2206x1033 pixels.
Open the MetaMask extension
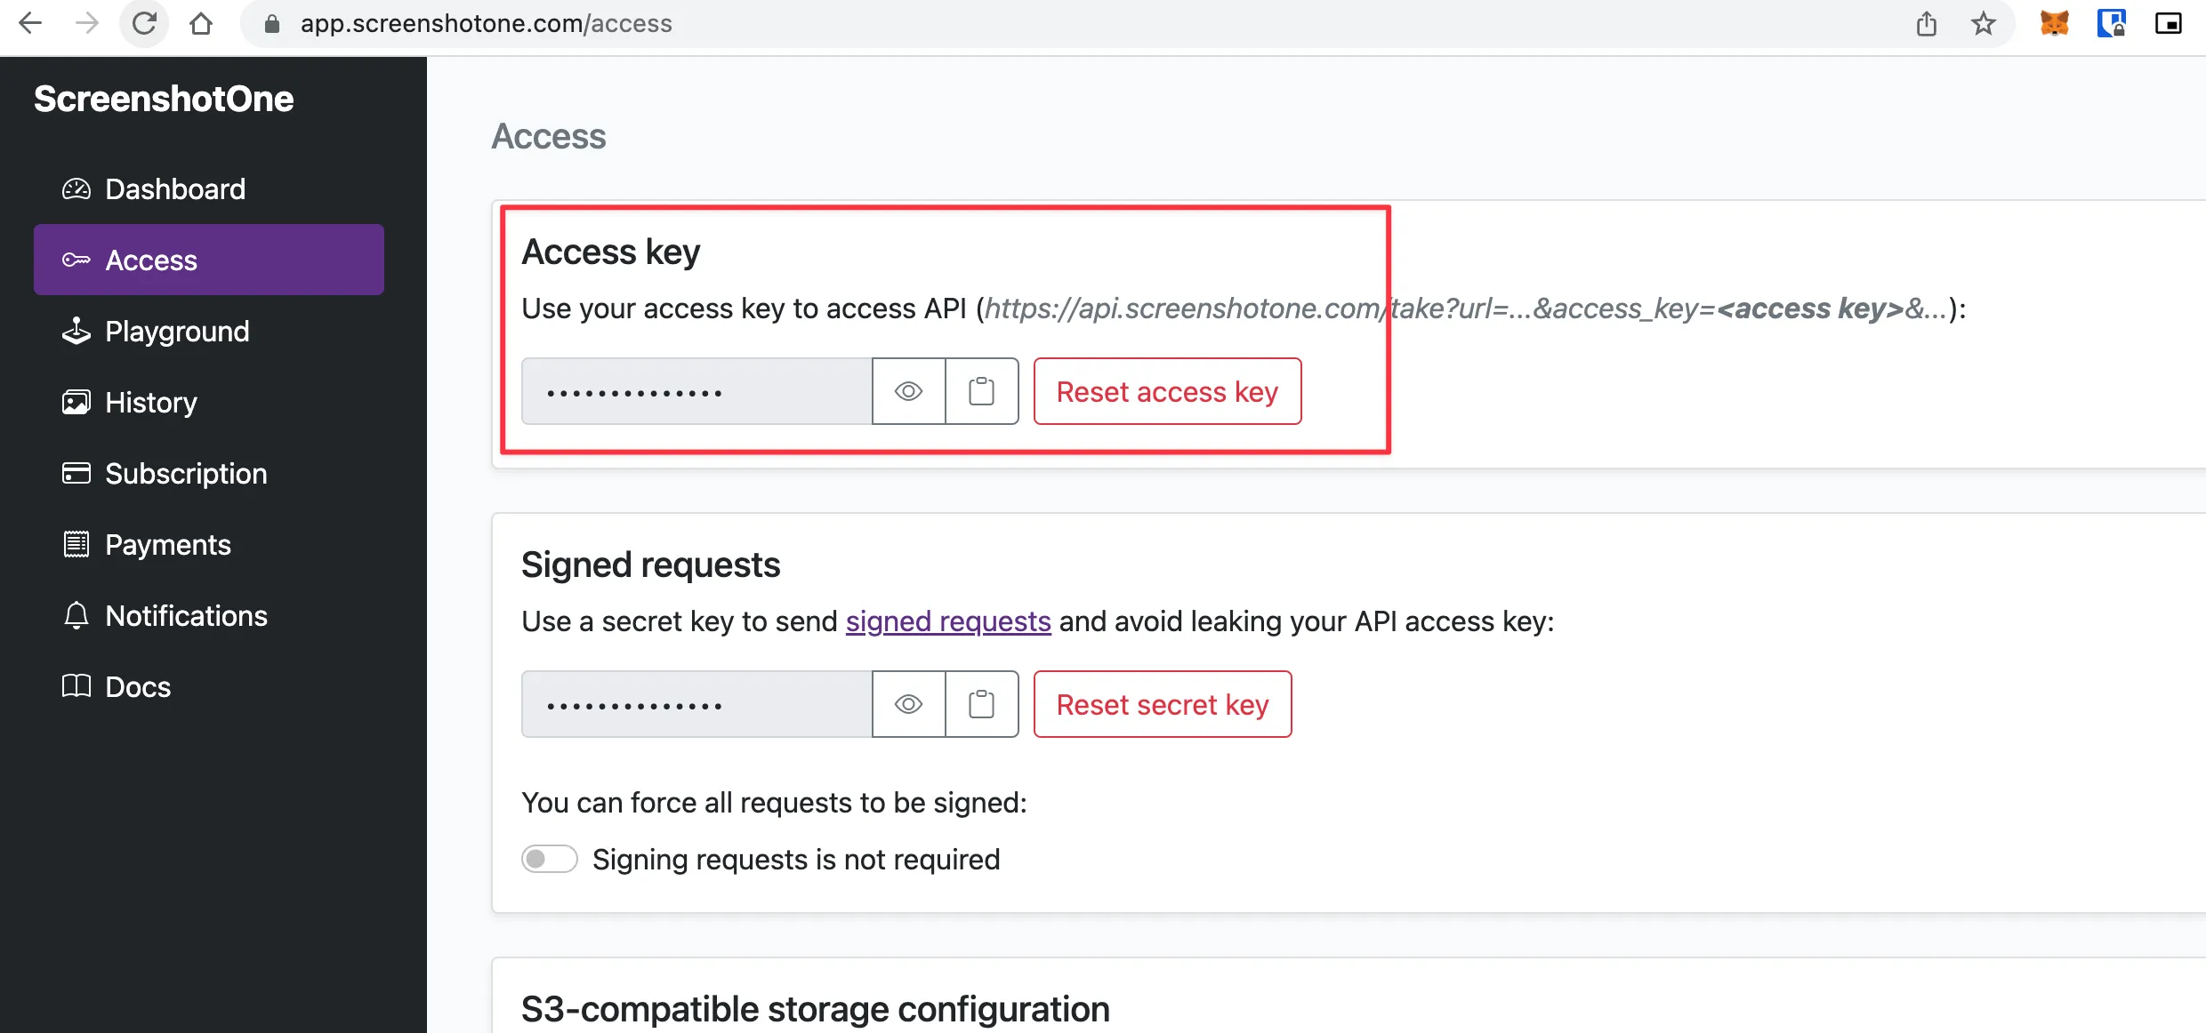tap(2054, 23)
